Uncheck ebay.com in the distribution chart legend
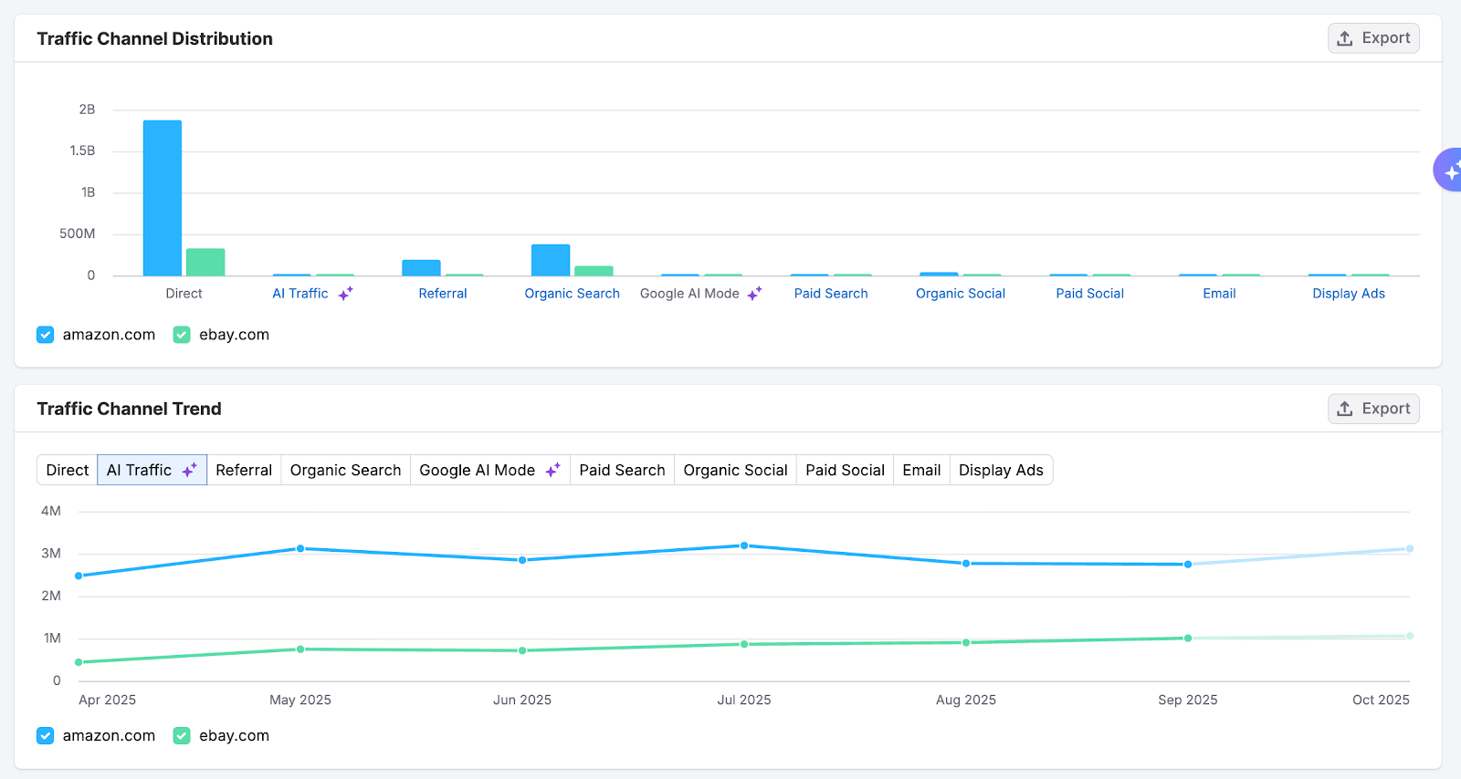The image size is (1461, 779). (182, 335)
